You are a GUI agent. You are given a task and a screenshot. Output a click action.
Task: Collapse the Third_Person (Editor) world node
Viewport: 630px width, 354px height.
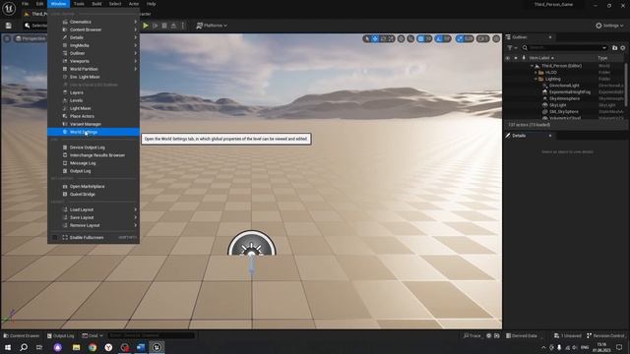pos(532,66)
